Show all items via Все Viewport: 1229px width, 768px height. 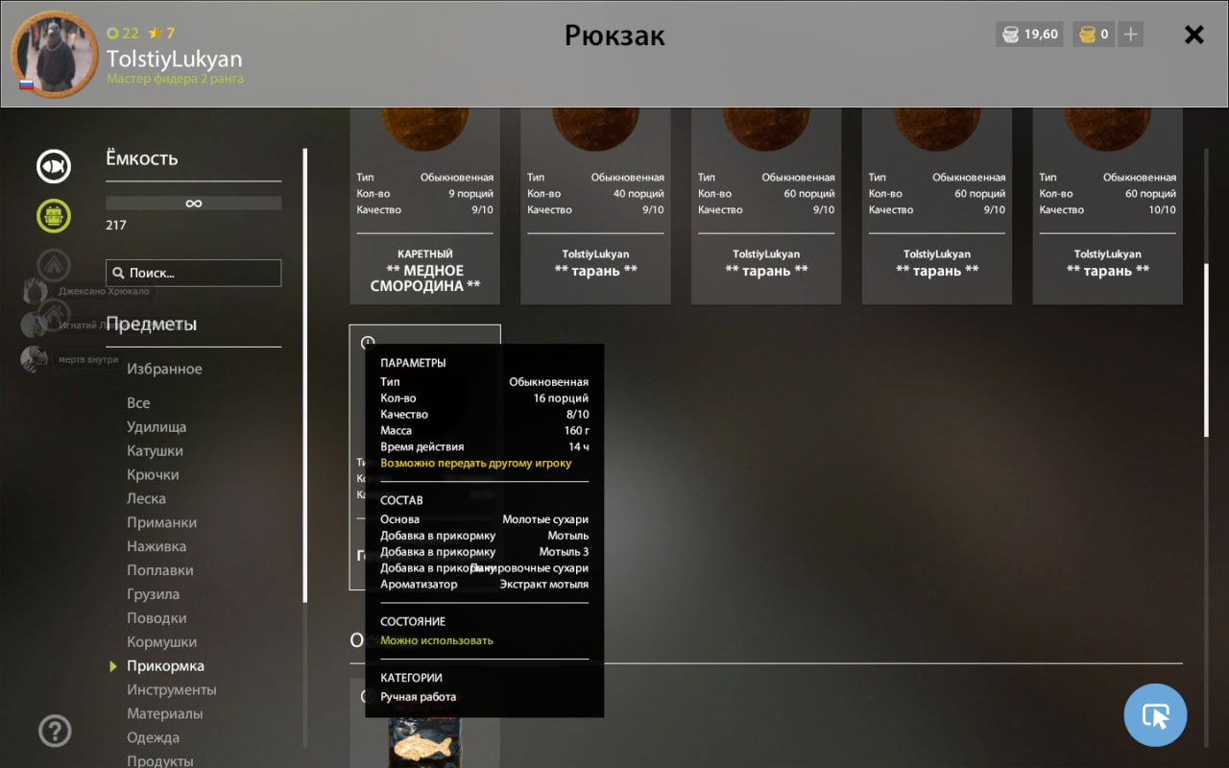[138, 403]
